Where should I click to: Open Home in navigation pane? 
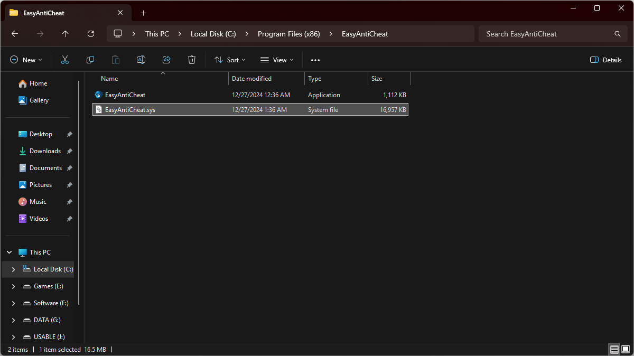coord(33,83)
